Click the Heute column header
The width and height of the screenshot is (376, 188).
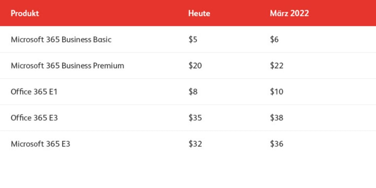(199, 13)
